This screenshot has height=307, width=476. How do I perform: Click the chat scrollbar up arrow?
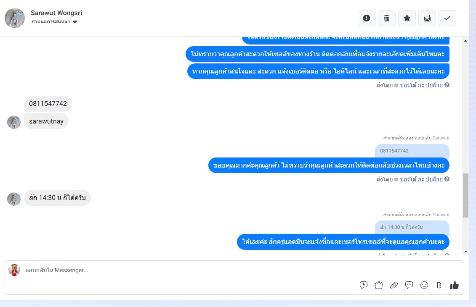pyautogui.click(x=465, y=41)
